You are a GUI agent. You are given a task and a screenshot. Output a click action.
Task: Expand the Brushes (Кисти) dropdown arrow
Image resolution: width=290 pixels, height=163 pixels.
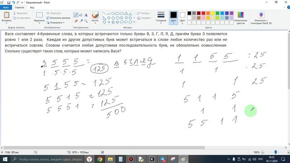[x=95, y=23]
